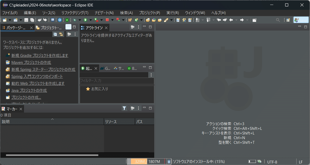
Task: Open the ファイル(F) menu
Action: pyautogui.click(x=10, y=13)
